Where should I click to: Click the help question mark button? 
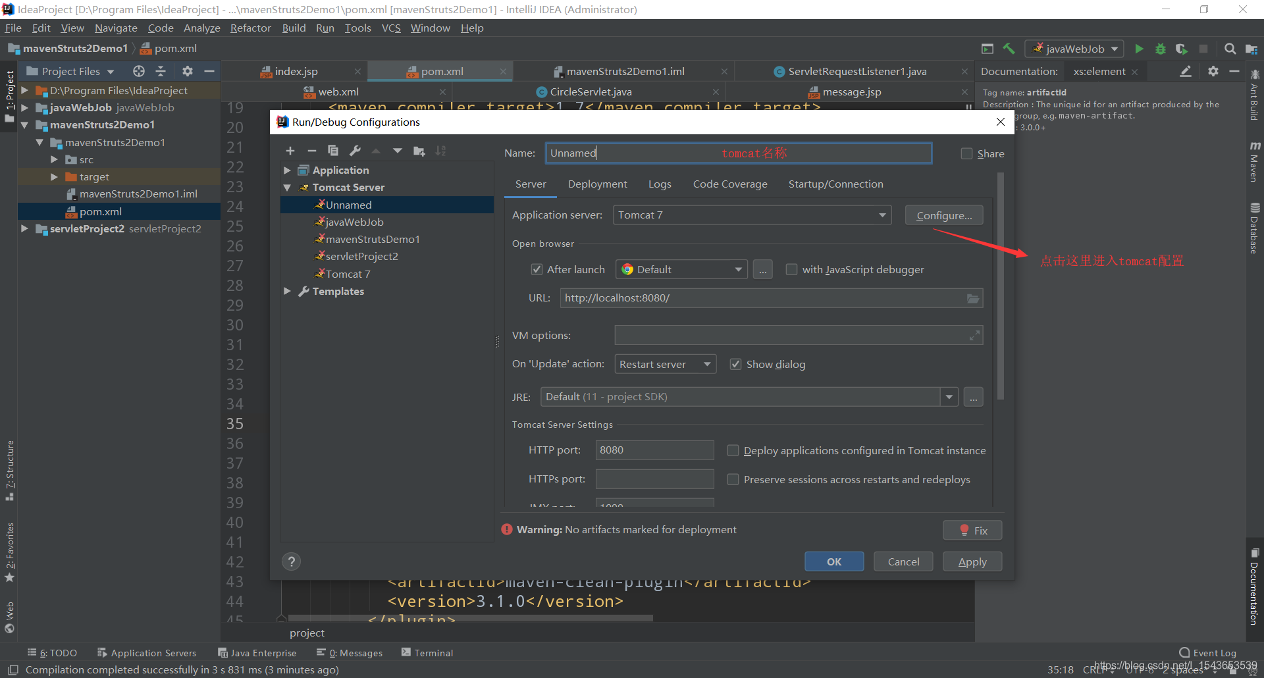click(292, 561)
